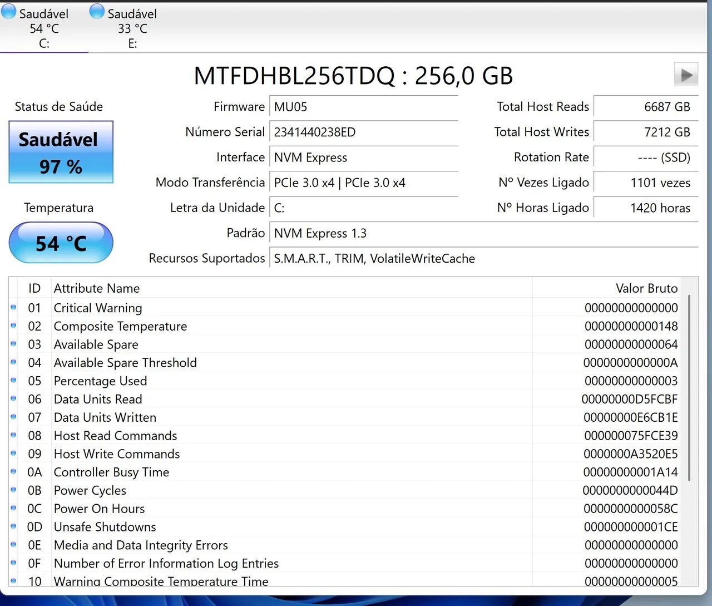Click raw value 00000000001A14
This screenshot has height=606, width=712.
(x=631, y=472)
